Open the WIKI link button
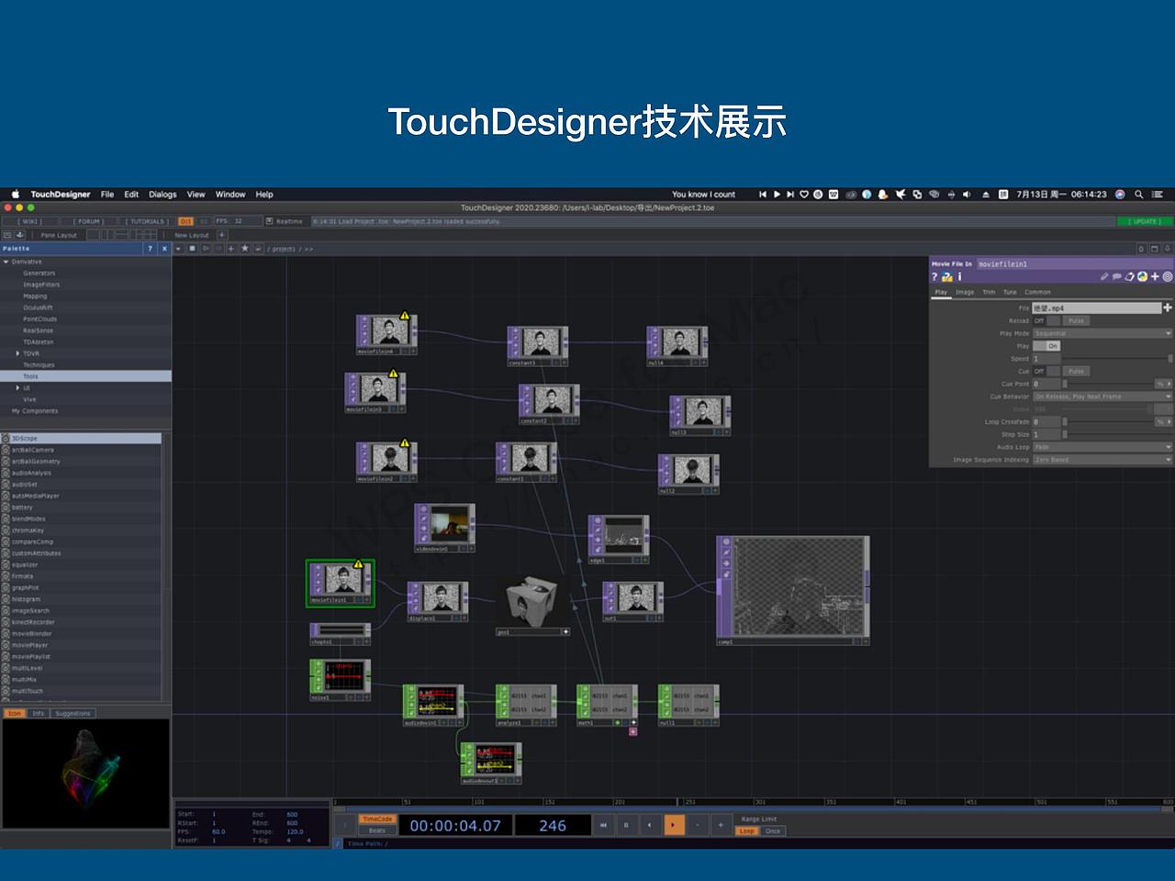This screenshot has width=1175, height=881. tap(32, 221)
